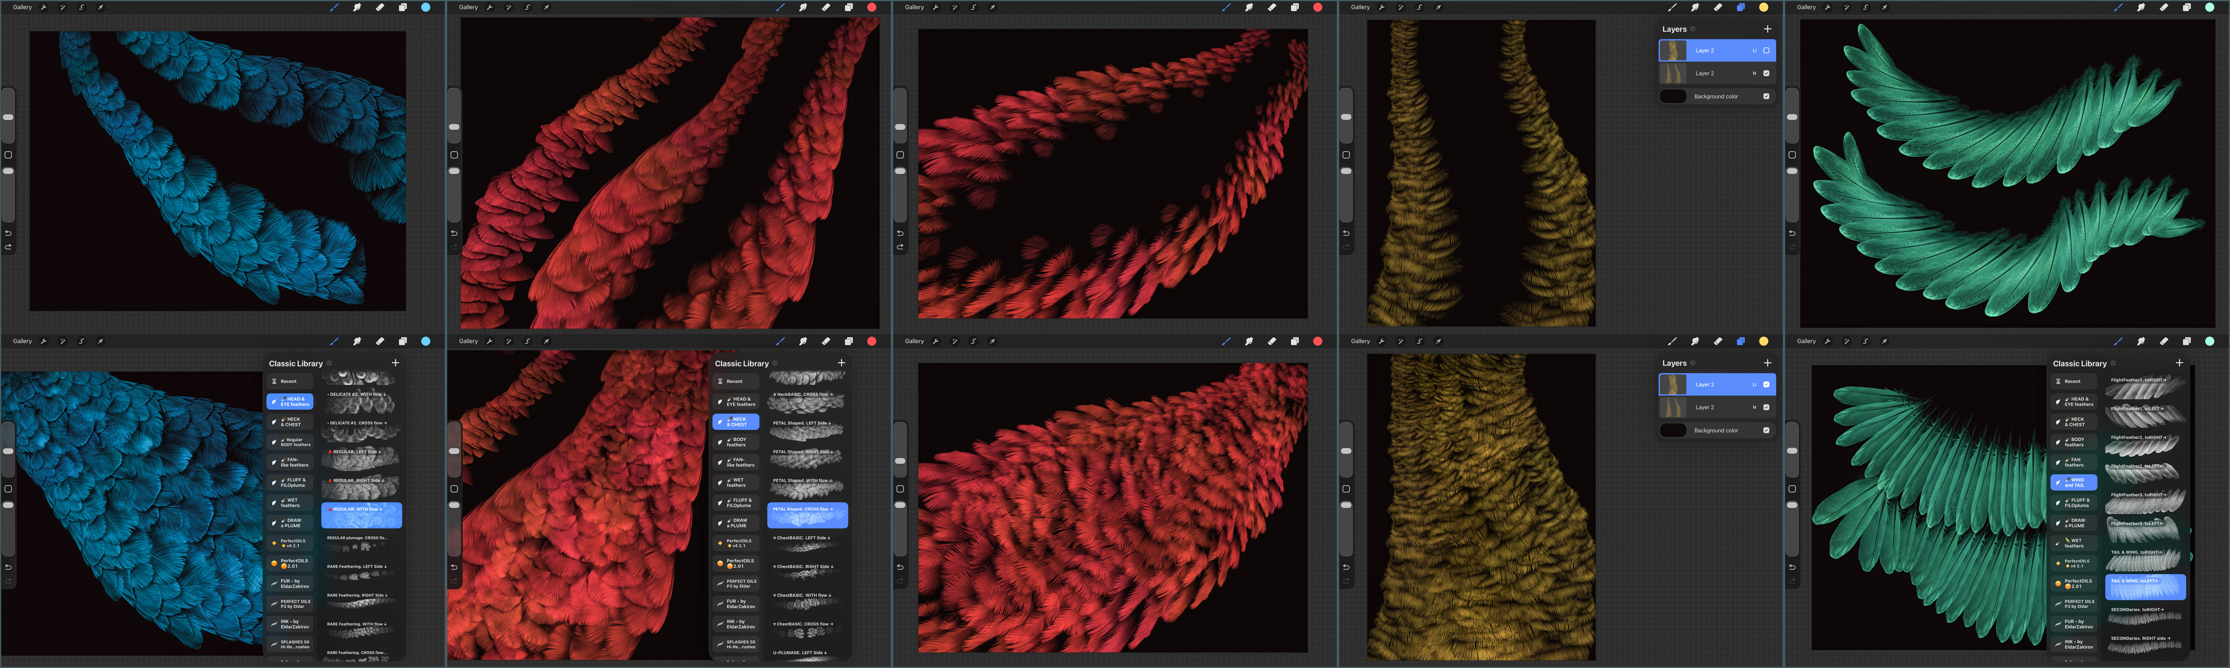Viewport: 2230px width, 668px height.
Task: Open blend mode of selected Layer 2, bottom gold screenshot
Action: (1755, 384)
